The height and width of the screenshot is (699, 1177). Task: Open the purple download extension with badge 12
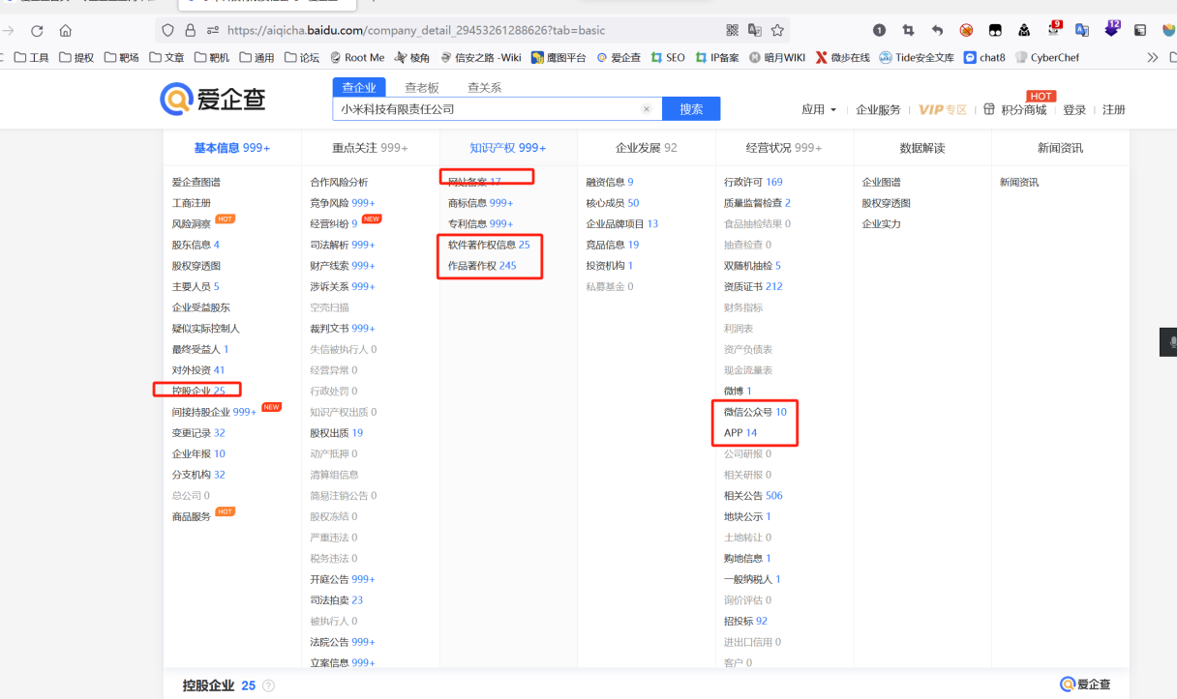pos(1112,28)
